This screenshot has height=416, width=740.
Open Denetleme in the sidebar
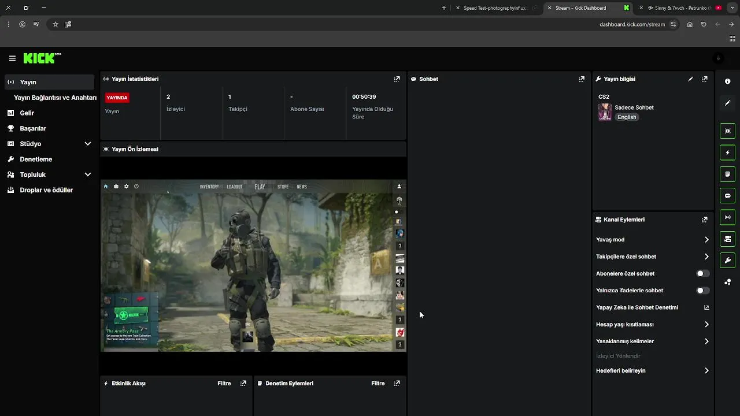click(x=49, y=159)
